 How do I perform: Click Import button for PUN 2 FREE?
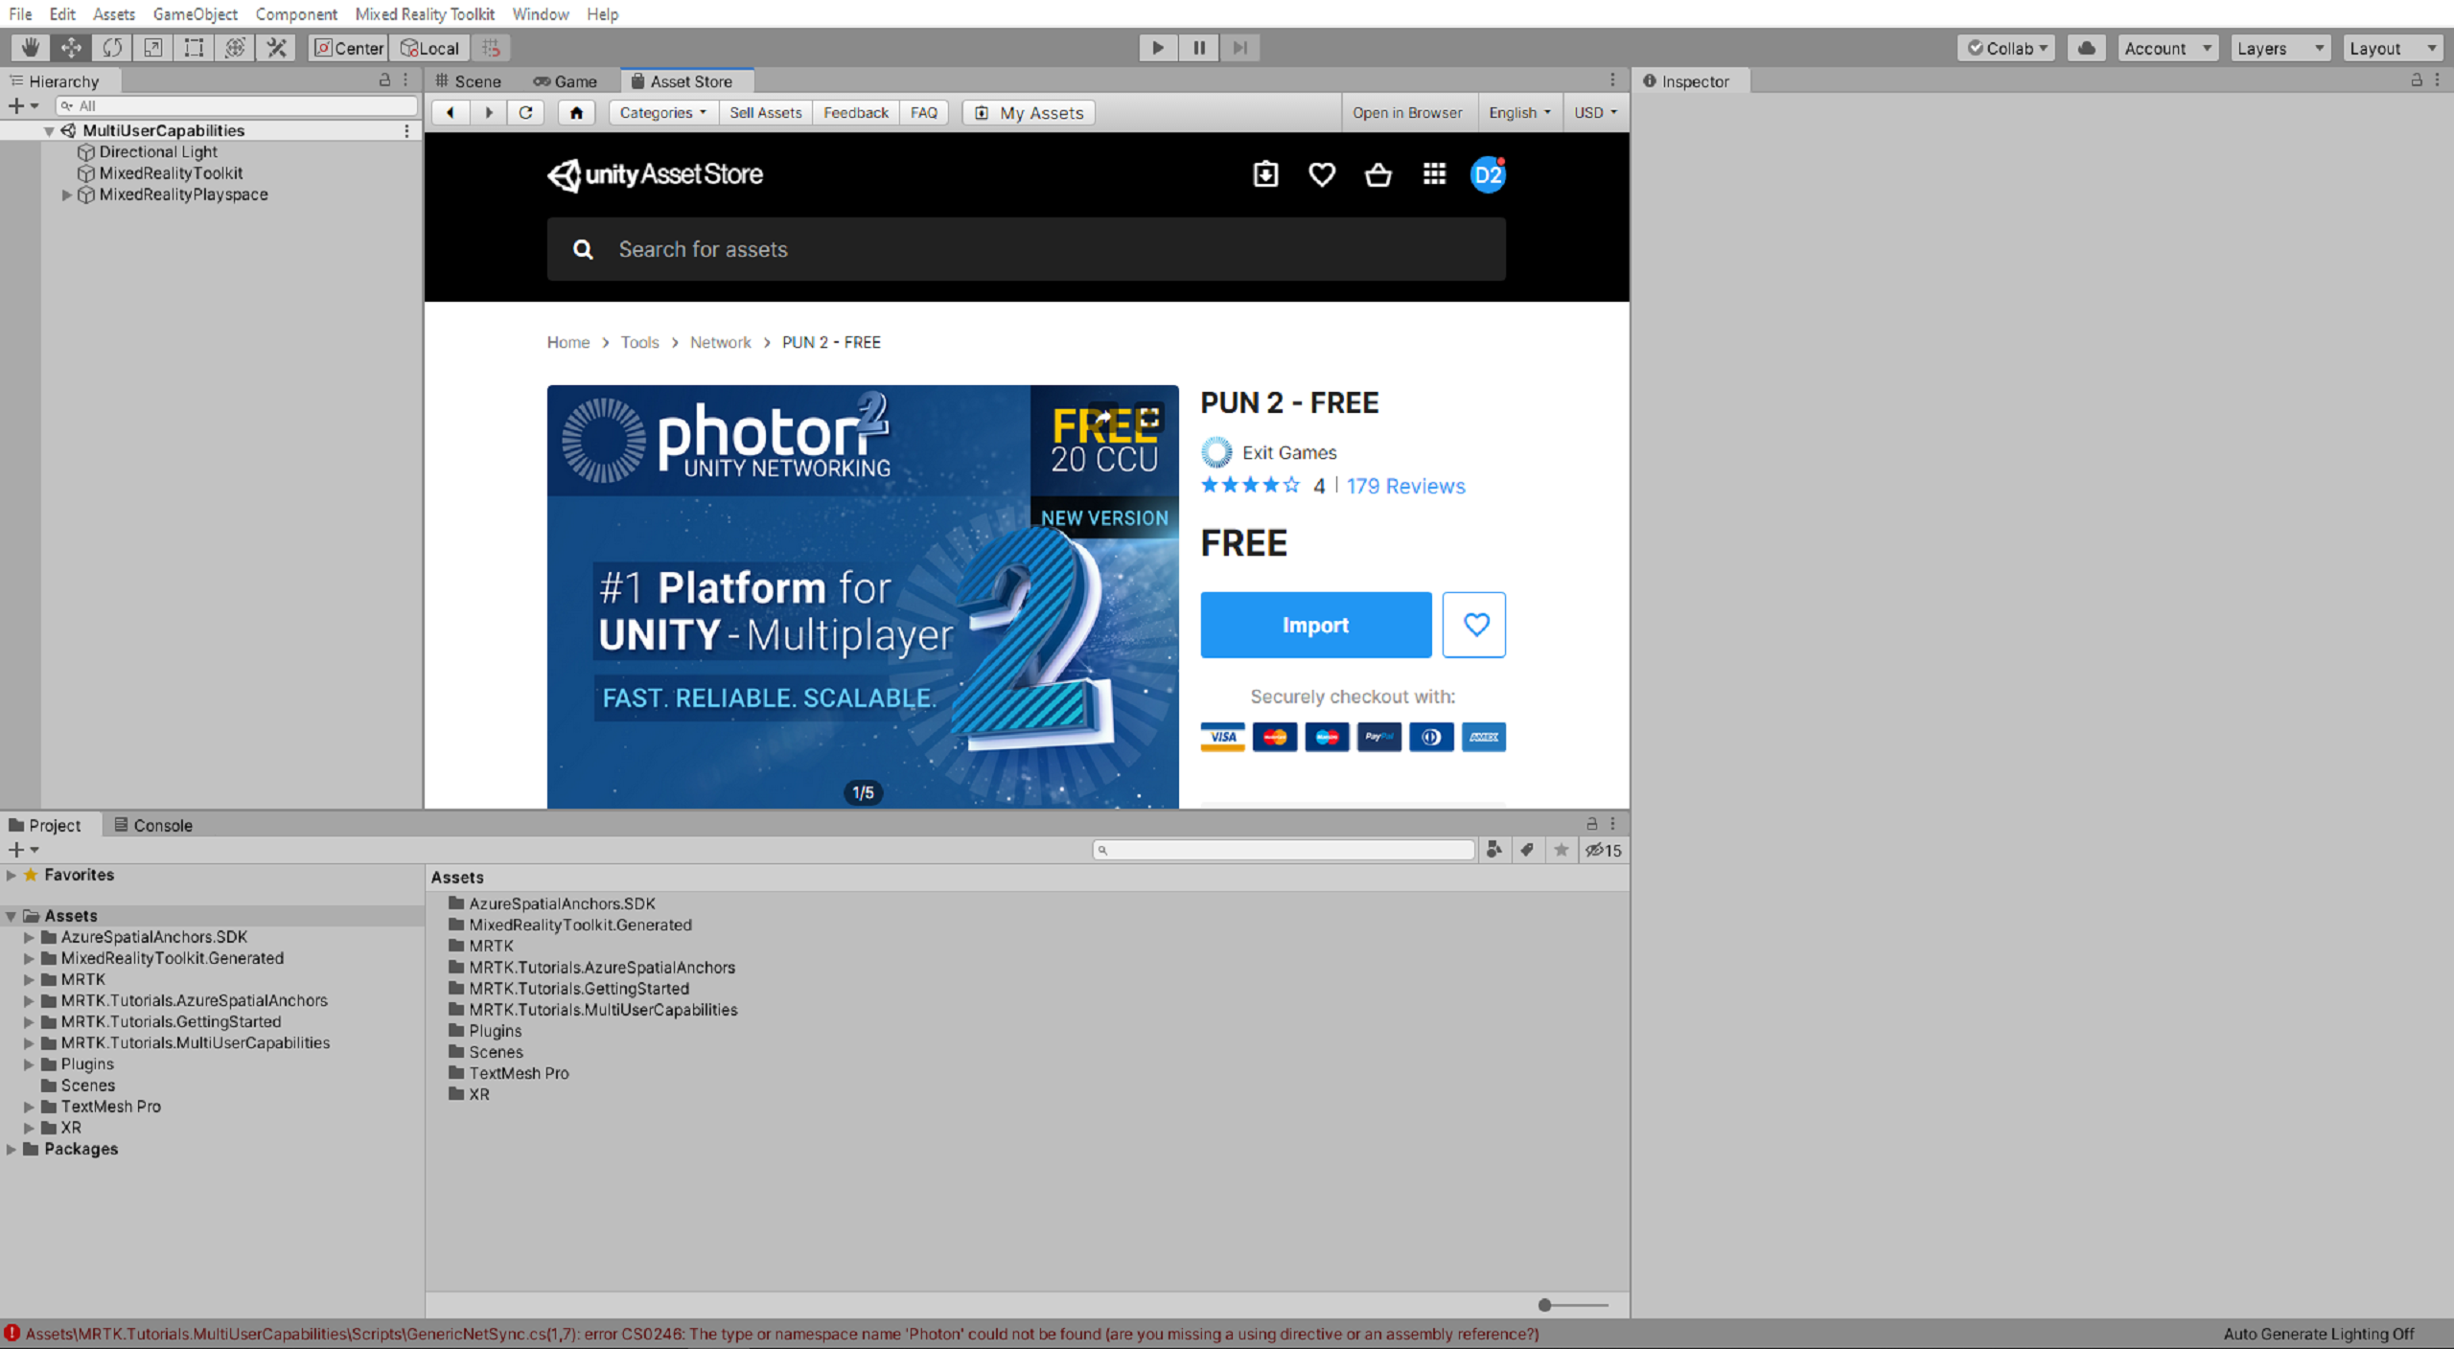[x=1314, y=623]
